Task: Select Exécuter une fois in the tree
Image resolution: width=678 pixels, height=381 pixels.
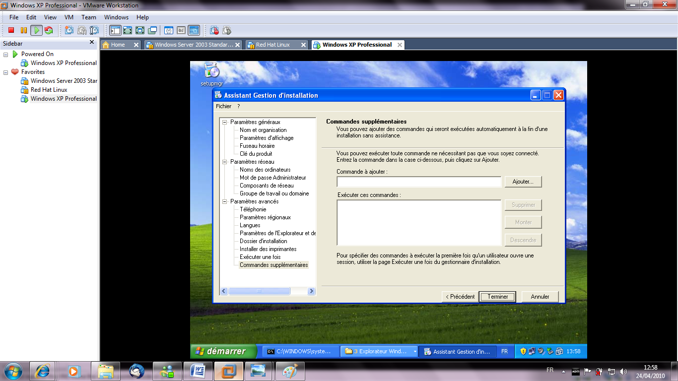Action: coord(260,257)
